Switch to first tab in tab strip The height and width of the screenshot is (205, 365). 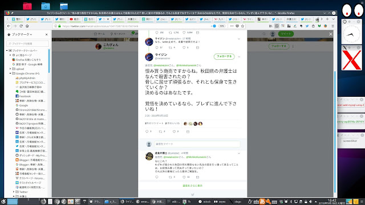[x=17, y=19]
